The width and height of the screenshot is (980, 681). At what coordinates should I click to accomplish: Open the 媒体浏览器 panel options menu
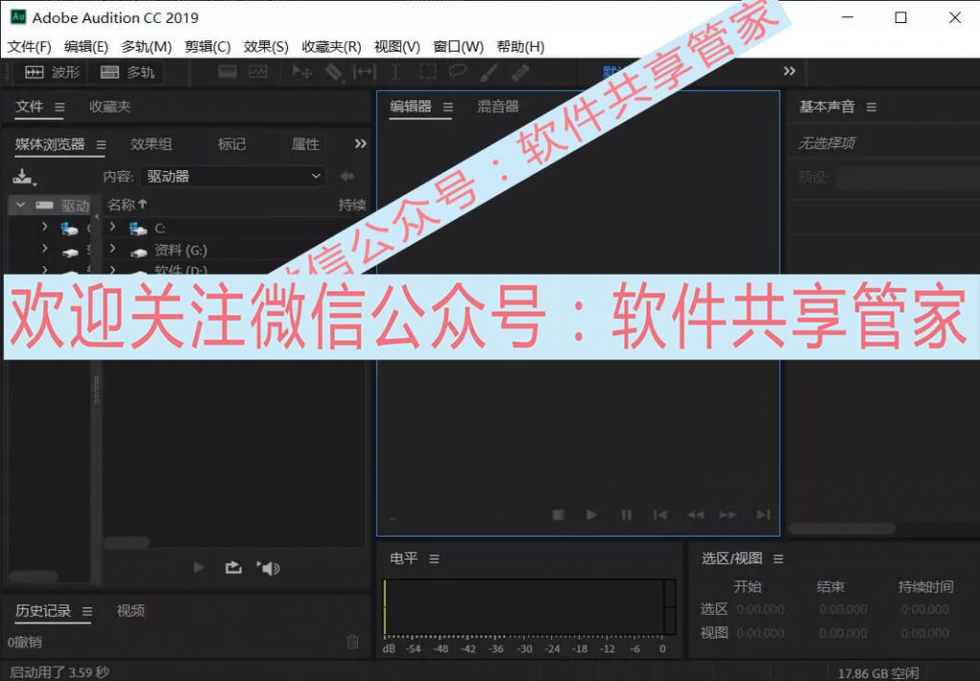tap(101, 145)
